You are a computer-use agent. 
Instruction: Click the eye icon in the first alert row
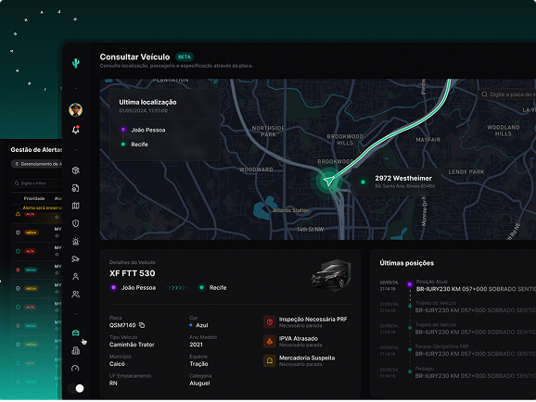click(x=57, y=217)
